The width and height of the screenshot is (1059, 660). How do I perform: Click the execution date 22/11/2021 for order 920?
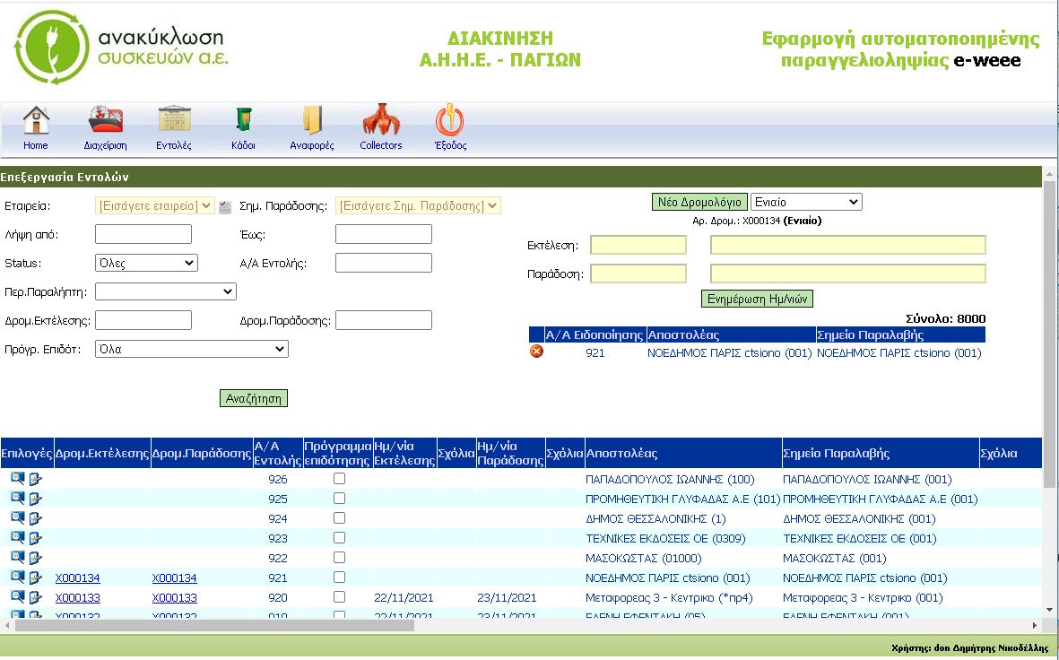pos(404,597)
